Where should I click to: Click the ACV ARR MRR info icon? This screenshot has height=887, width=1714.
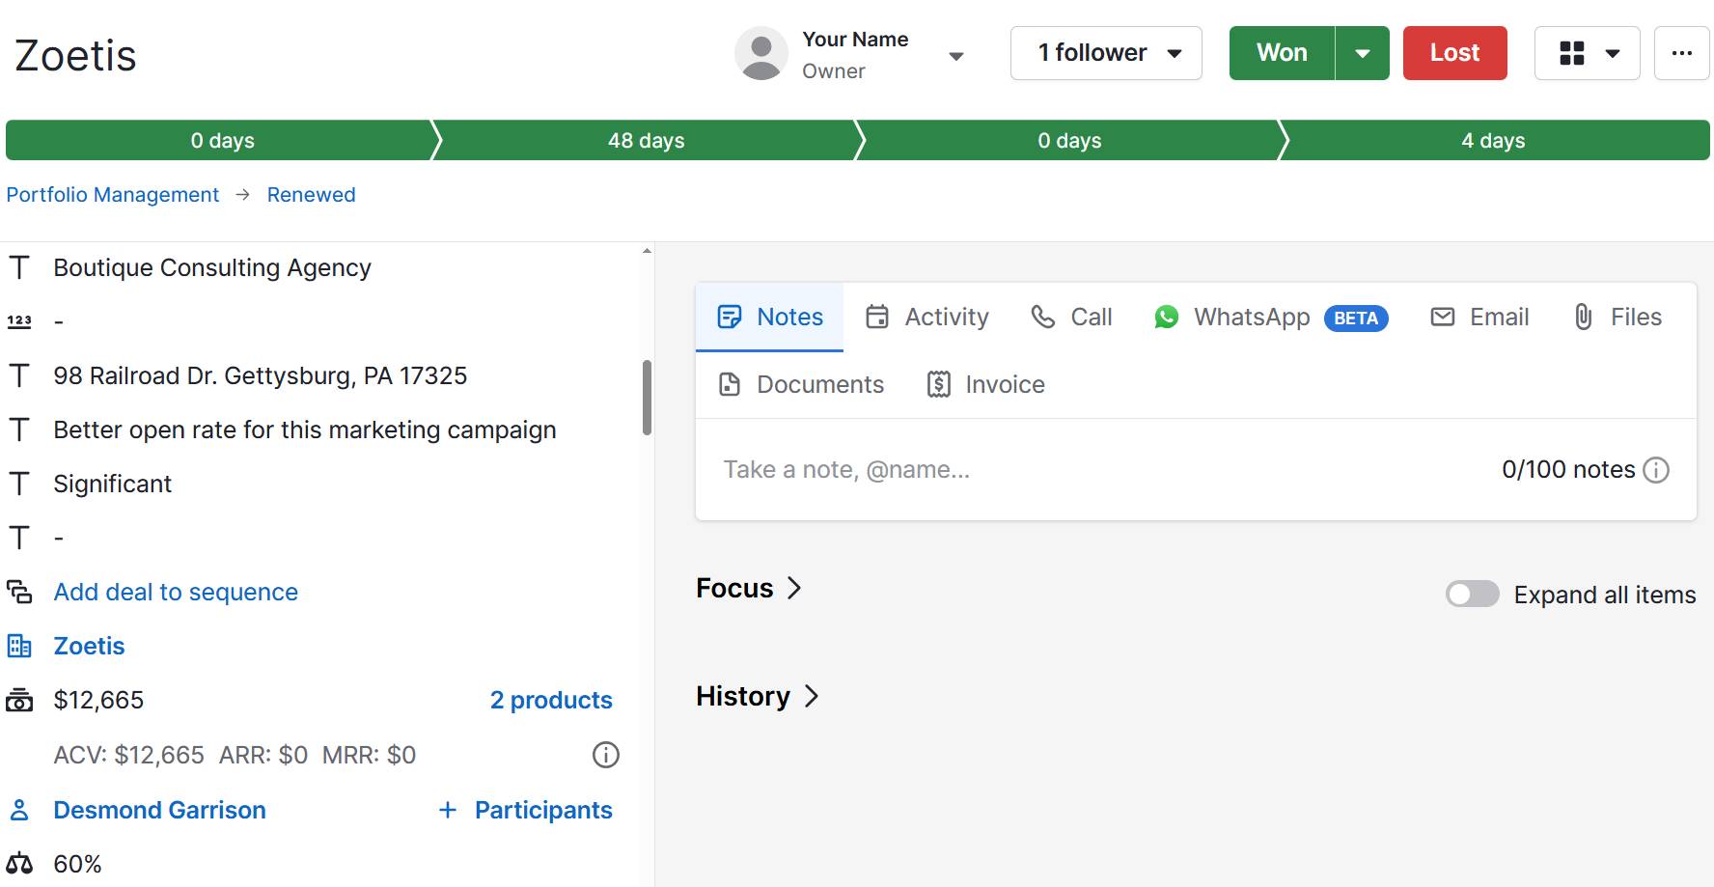(x=606, y=755)
